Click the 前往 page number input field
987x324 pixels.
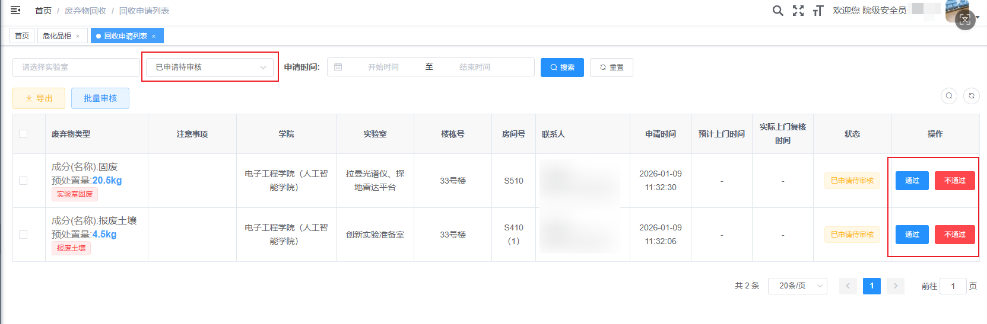pyautogui.click(x=953, y=286)
